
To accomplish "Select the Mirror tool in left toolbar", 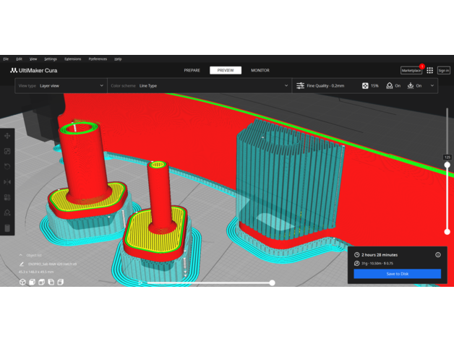I will [7, 181].
